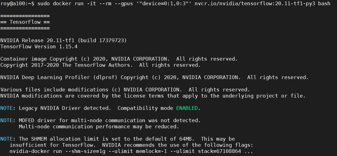The width and height of the screenshot is (337, 156).
Task: Click the NOTE label before SHMEM allocation
Action: [6, 139]
